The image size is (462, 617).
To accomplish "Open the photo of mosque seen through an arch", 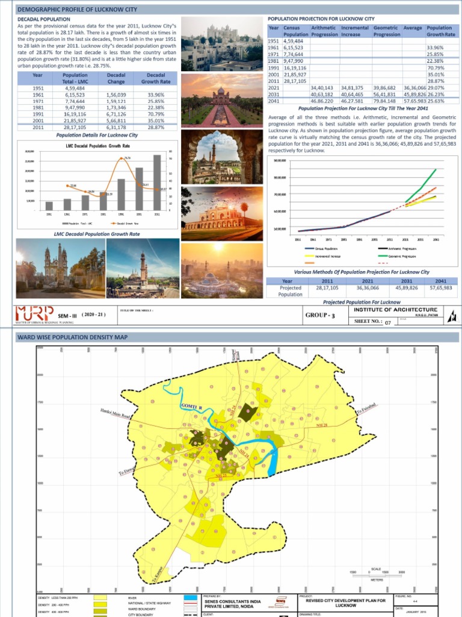I will (222, 157).
